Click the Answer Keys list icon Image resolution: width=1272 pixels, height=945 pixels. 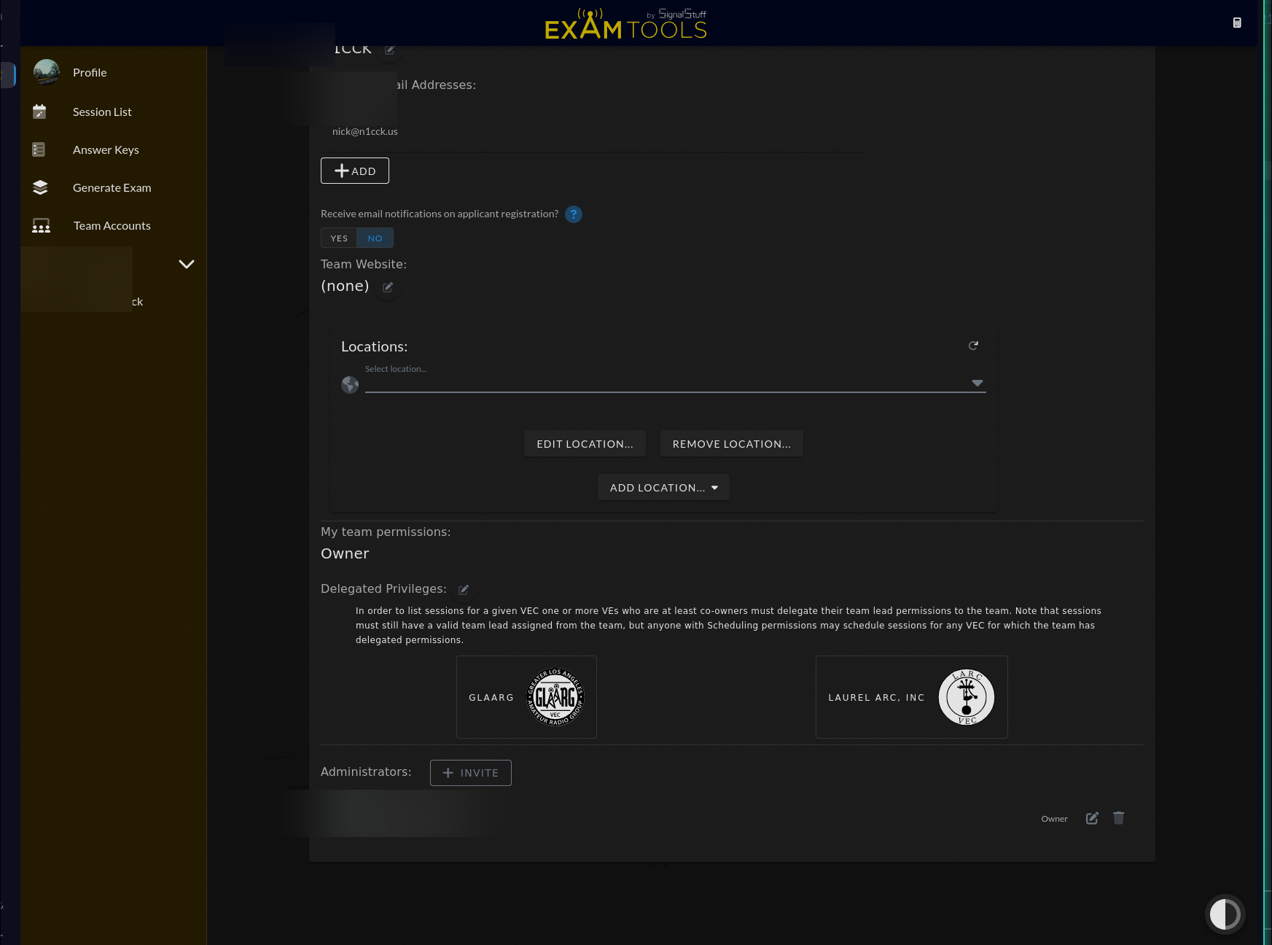coord(39,149)
